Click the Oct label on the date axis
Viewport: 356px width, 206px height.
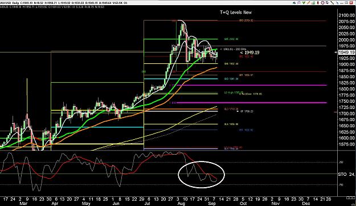pos(243,204)
